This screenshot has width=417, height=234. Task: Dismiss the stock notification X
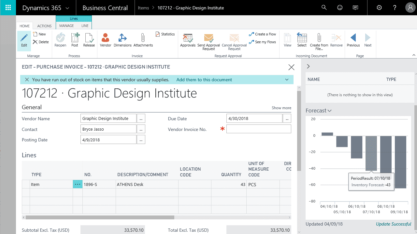[x=27, y=80]
